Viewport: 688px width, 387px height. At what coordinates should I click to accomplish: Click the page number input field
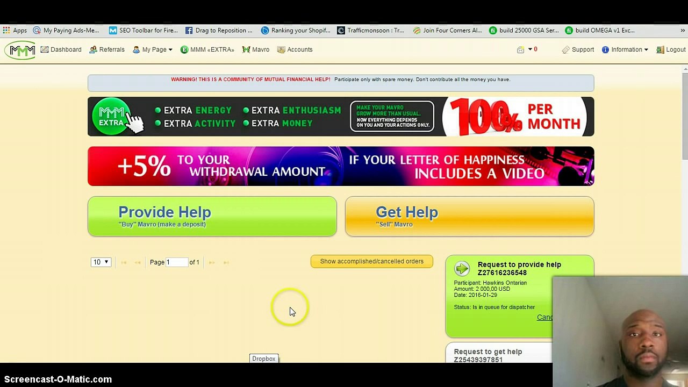176,262
